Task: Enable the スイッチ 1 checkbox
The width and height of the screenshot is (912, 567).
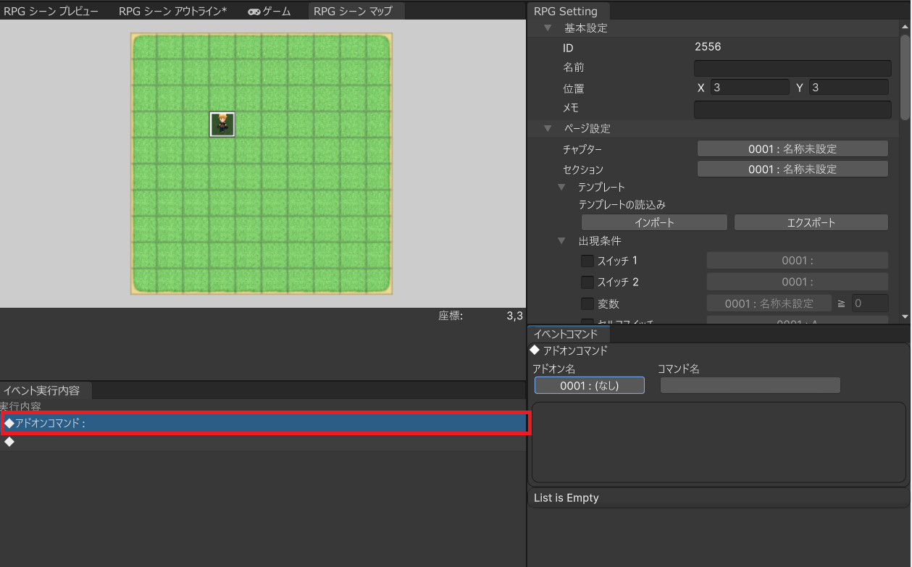Action: pos(587,261)
